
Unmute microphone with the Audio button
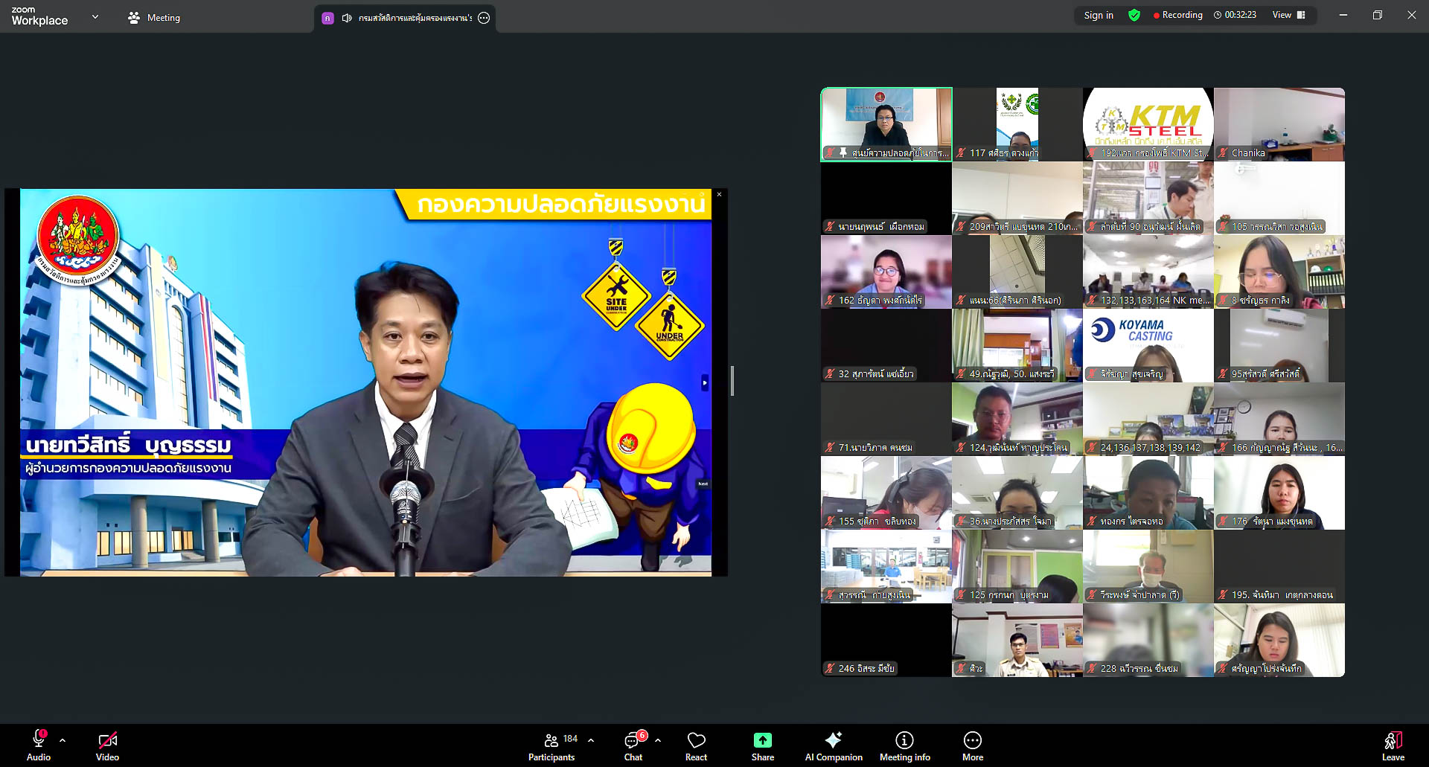coord(39,745)
